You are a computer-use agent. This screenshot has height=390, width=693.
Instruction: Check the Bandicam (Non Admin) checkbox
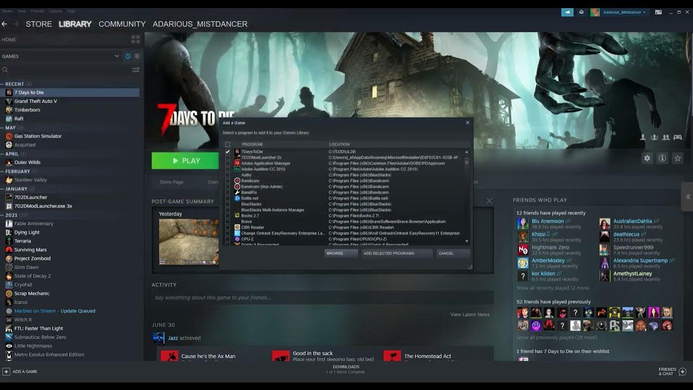click(228, 187)
